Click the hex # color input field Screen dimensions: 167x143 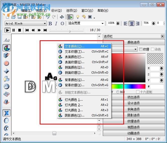coord(157,86)
